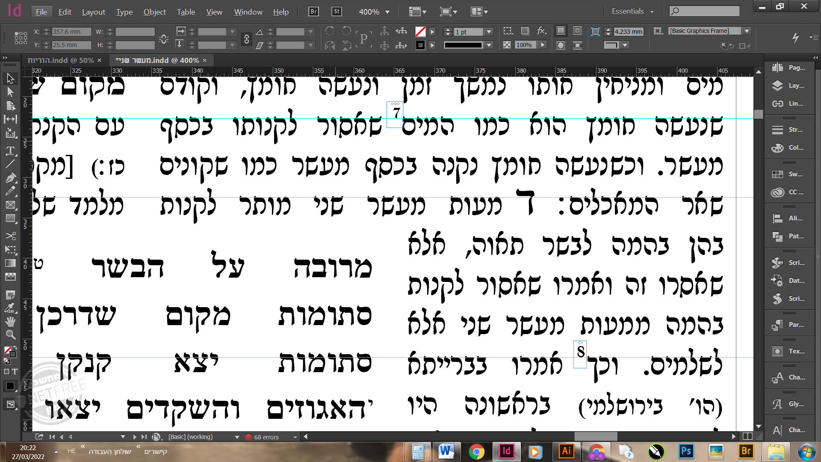This screenshot has height=462, width=821.
Task: Select the Scissors tool
Action: pyautogui.click(x=10, y=236)
